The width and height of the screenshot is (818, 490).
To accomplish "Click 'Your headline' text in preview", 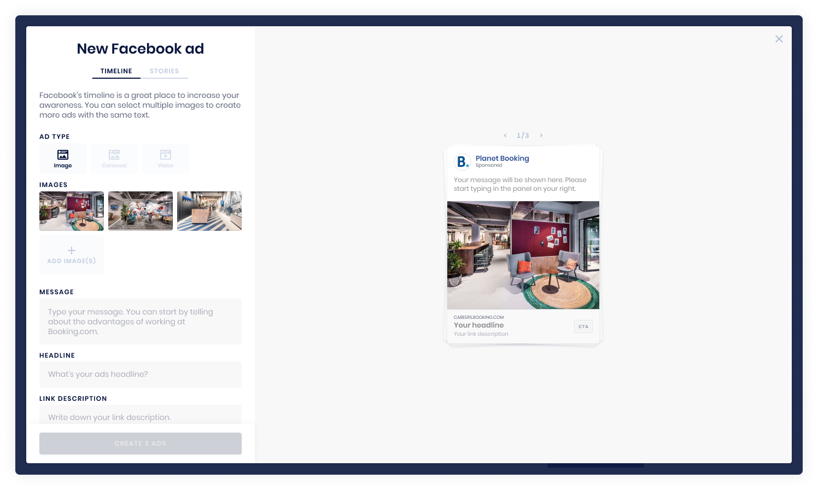I will tap(478, 325).
